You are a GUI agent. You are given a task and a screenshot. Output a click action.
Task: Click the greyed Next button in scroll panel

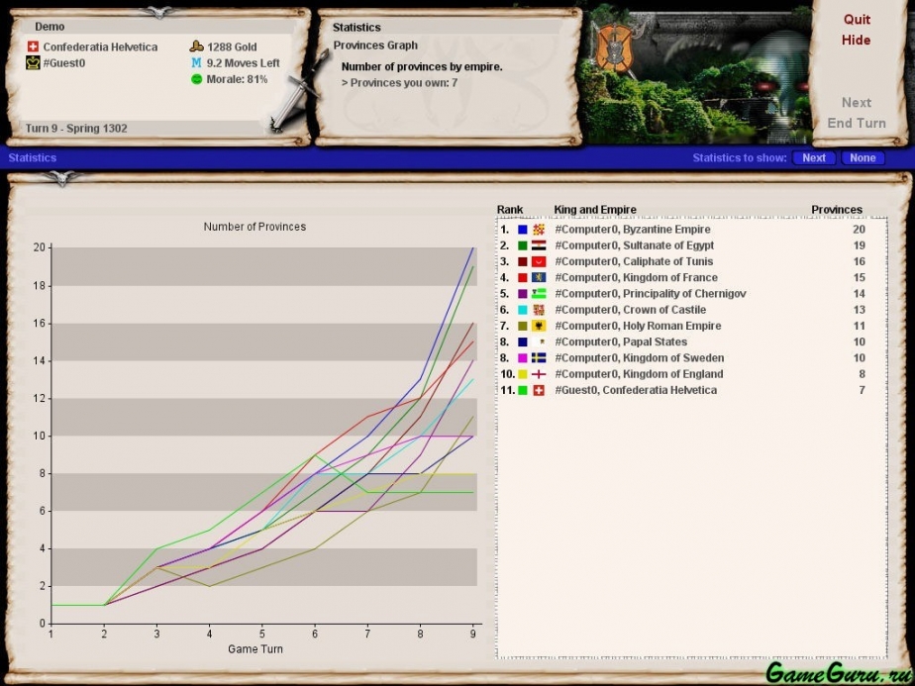(x=856, y=103)
